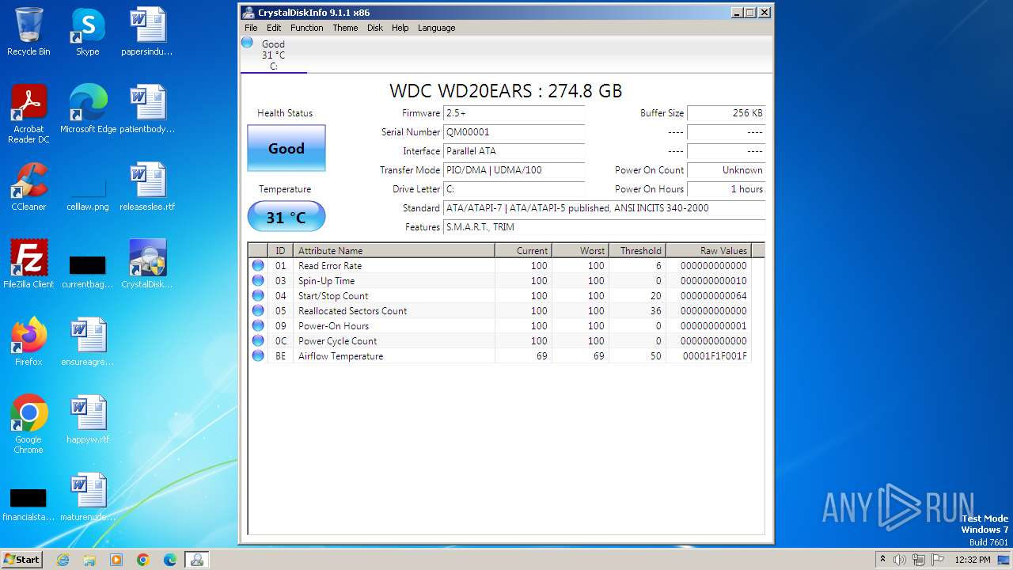Click the WDC WD20EARS disk model title
The height and width of the screenshot is (570, 1013).
[506, 91]
